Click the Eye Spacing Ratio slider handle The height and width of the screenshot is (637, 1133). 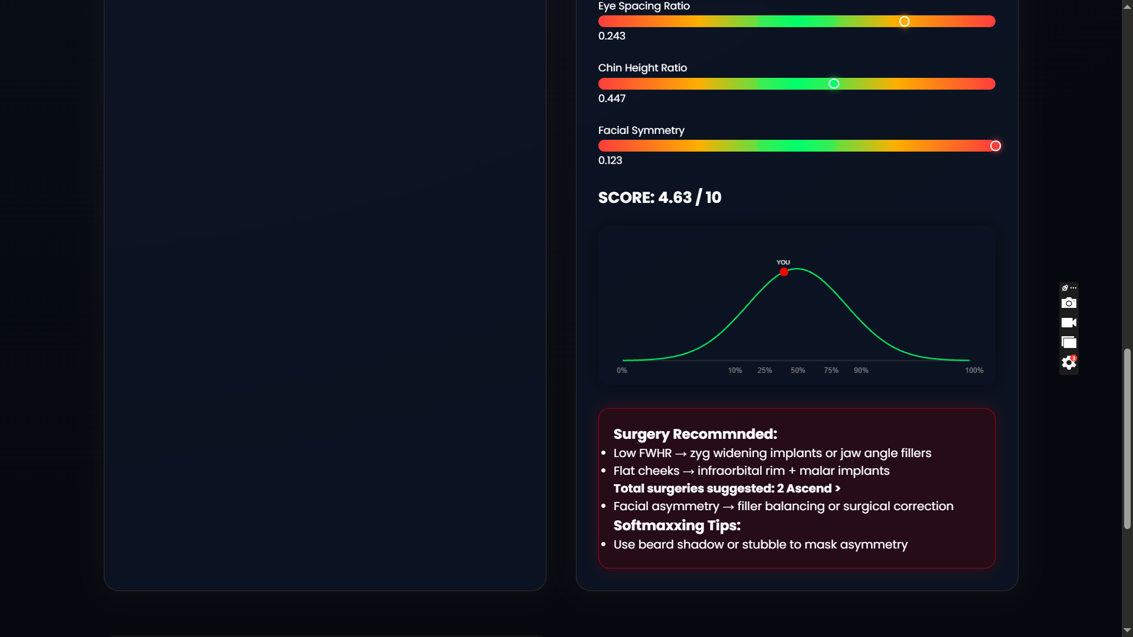pyautogui.click(x=904, y=22)
